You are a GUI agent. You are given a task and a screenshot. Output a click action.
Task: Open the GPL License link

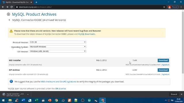(60, 89)
